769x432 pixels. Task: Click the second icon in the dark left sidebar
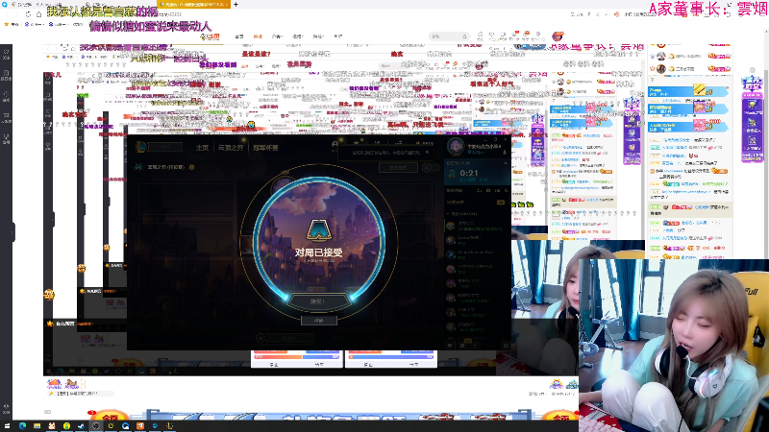pyautogui.click(x=7, y=75)
